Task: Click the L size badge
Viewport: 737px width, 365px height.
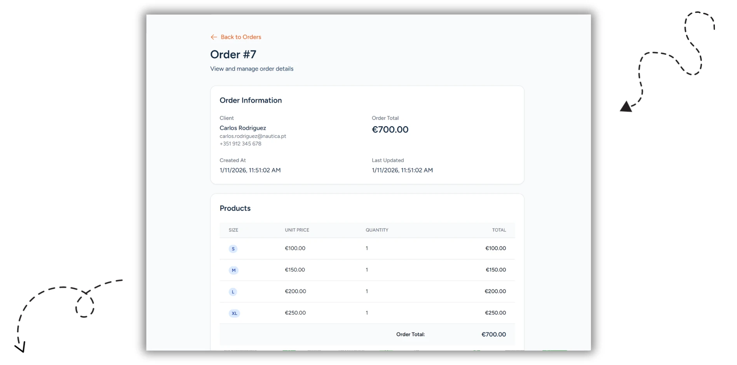Action: pyautogui.click(x=233, y=292)
